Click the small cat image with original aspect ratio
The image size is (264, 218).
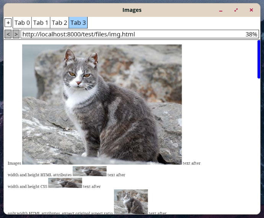131,202
